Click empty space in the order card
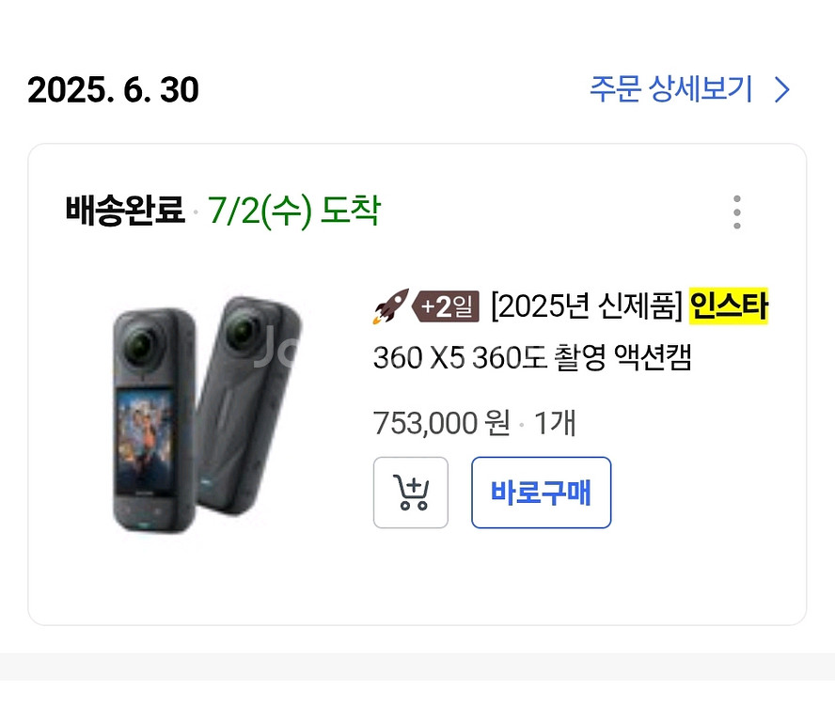835x705 pixels. [x=564, y=583]
